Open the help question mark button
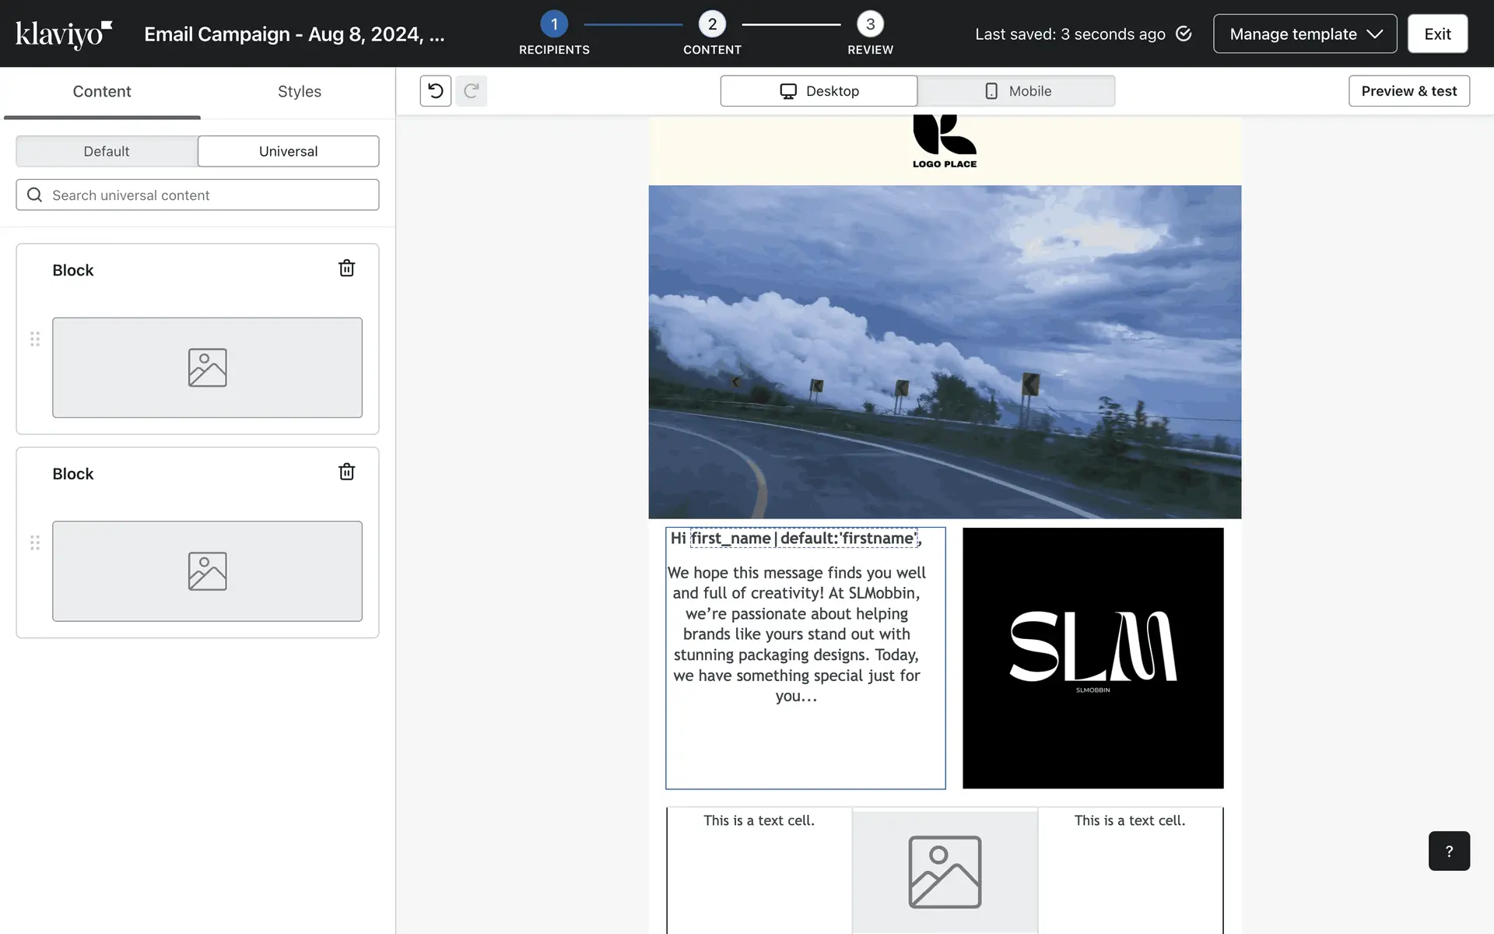1494x934 pixels. point(1448,851)
